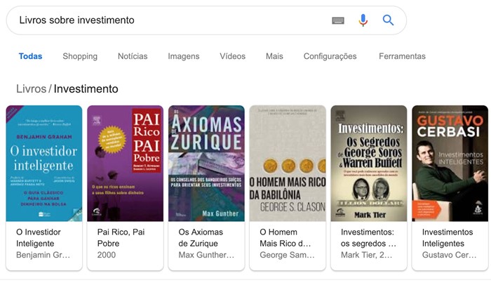Open Os Axiomas de Zurique cover
Image resolution: width=491 pixels, height=285 pixels.
206,163
